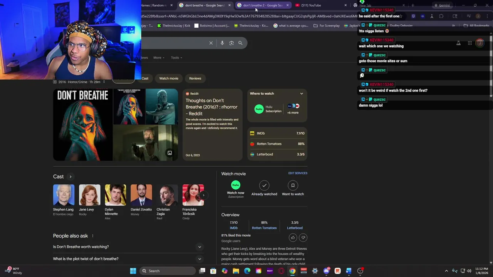Open the More dropdown in search filters
This screenshot has height=277, width=493.
[x=159, y=58]
